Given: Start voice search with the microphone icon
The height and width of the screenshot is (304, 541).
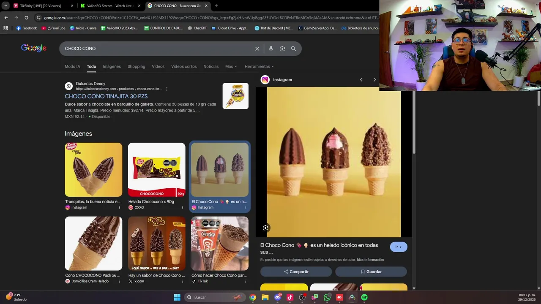Looking at the screenshot, I should pyautogui.click(x=271, y=49).
